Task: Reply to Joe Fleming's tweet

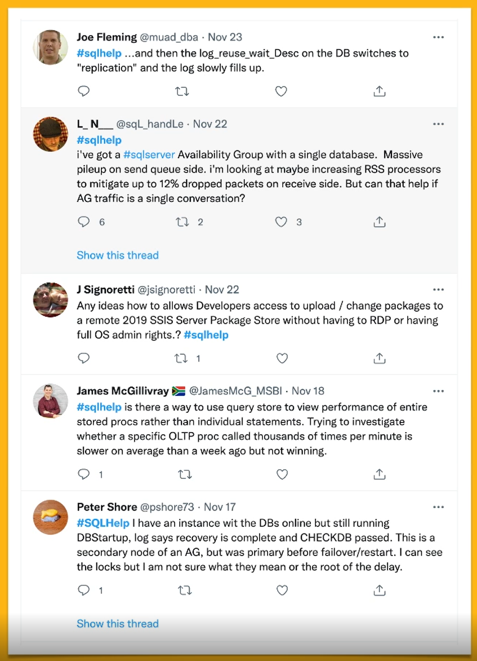Action: point(84,91)
